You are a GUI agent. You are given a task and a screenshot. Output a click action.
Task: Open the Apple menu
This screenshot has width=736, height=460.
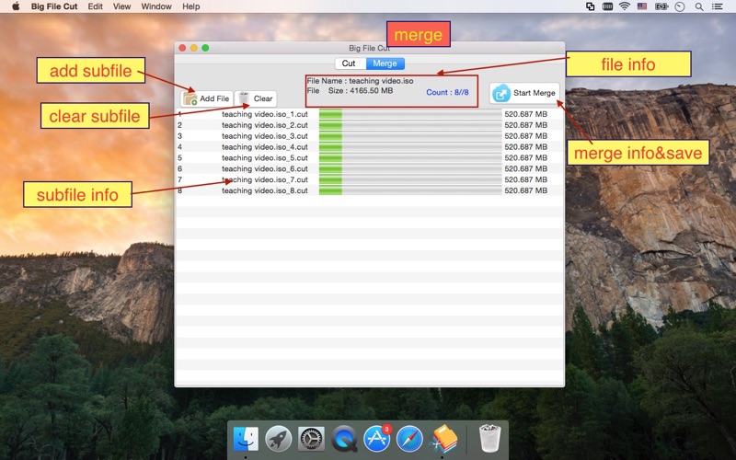(16, 6)
